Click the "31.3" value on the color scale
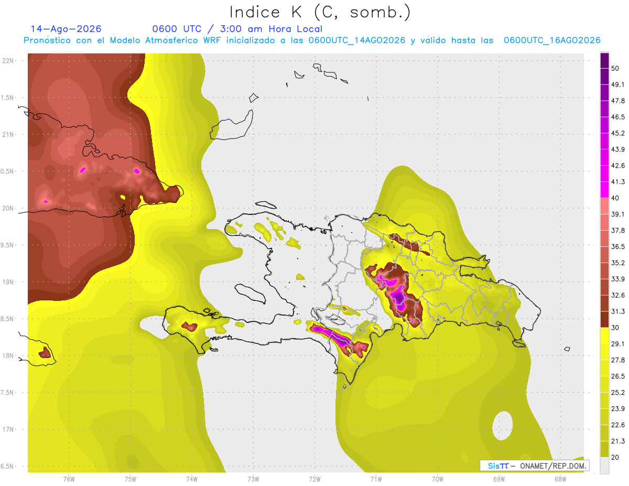The width and height of the screenshot is (629, 486). click(x=618, y=311)
